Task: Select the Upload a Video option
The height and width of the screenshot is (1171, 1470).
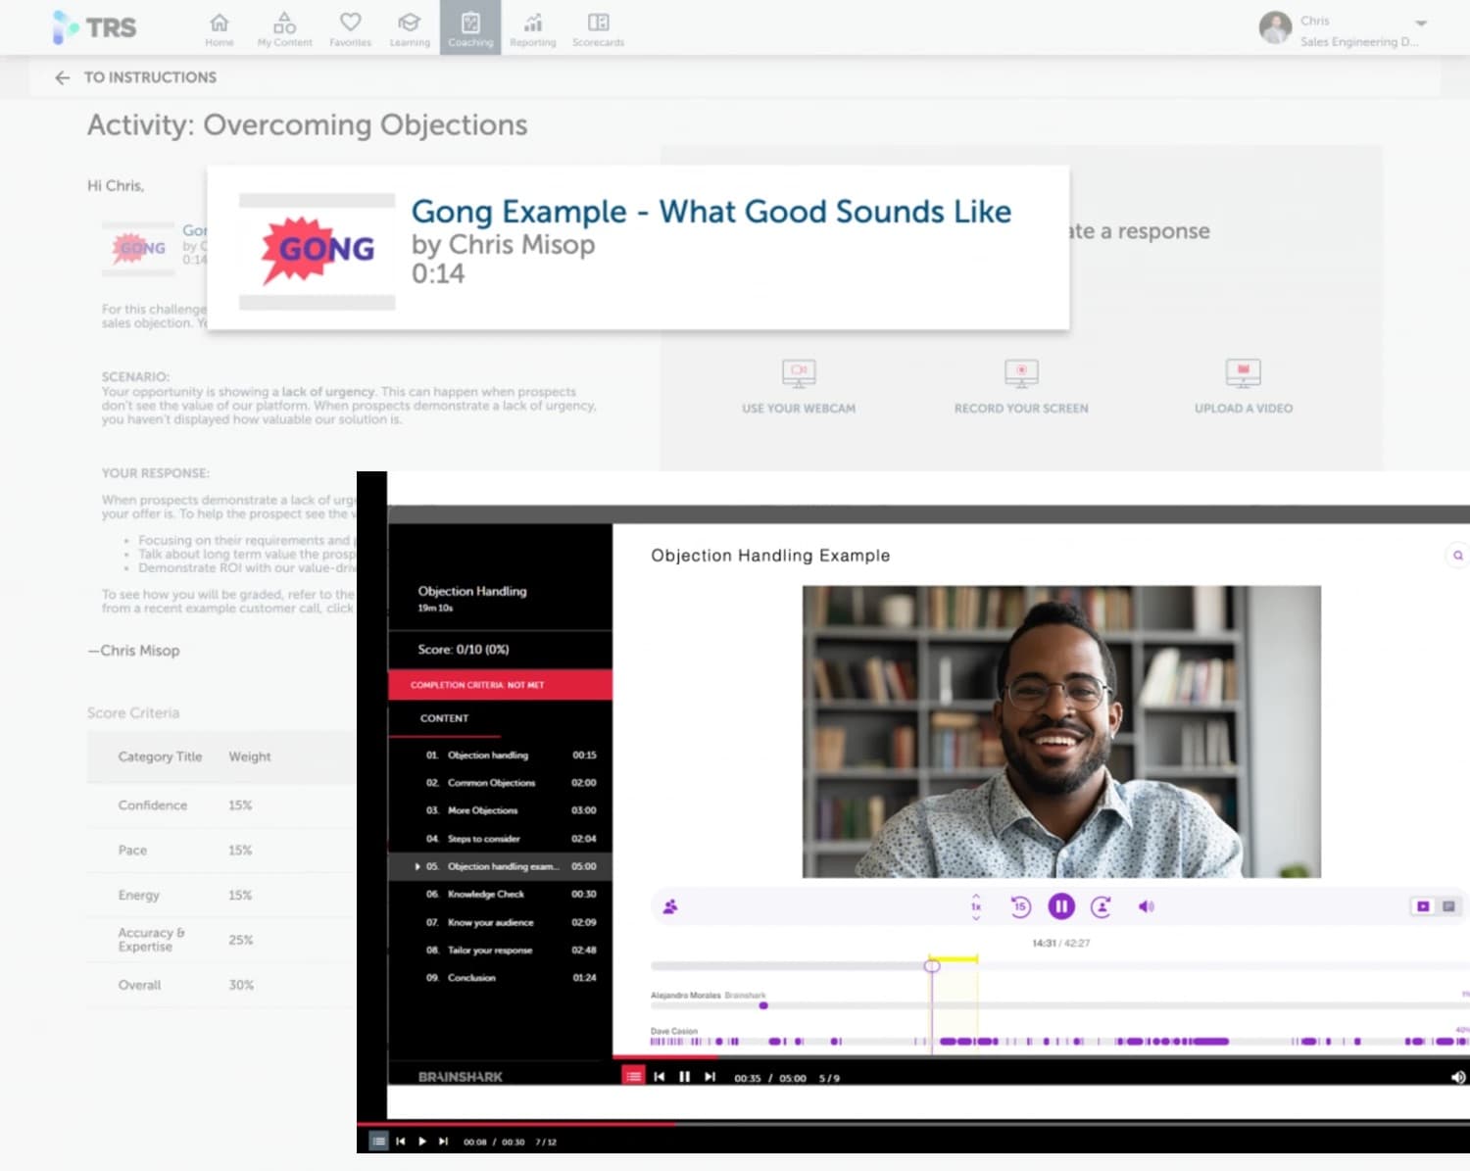Action: (x=1243, y=386)
